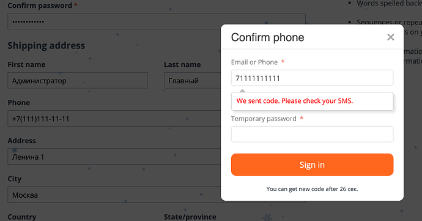Click the orange Sign in button
The image size is (422, 221).
[x=312, y=165]
